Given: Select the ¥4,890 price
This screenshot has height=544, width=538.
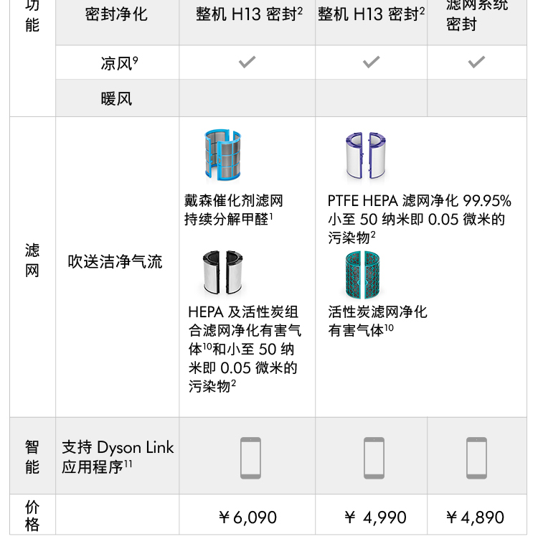Looking at the screenshot, I should pyautogui.click(x=475, y=517).
